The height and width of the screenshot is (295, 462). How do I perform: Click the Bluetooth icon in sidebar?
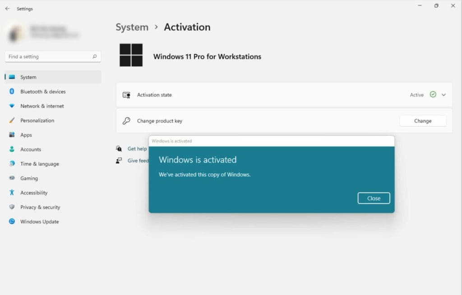coord(12,92)
